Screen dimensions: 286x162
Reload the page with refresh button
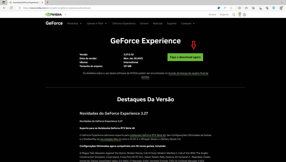tap(11, 8)
